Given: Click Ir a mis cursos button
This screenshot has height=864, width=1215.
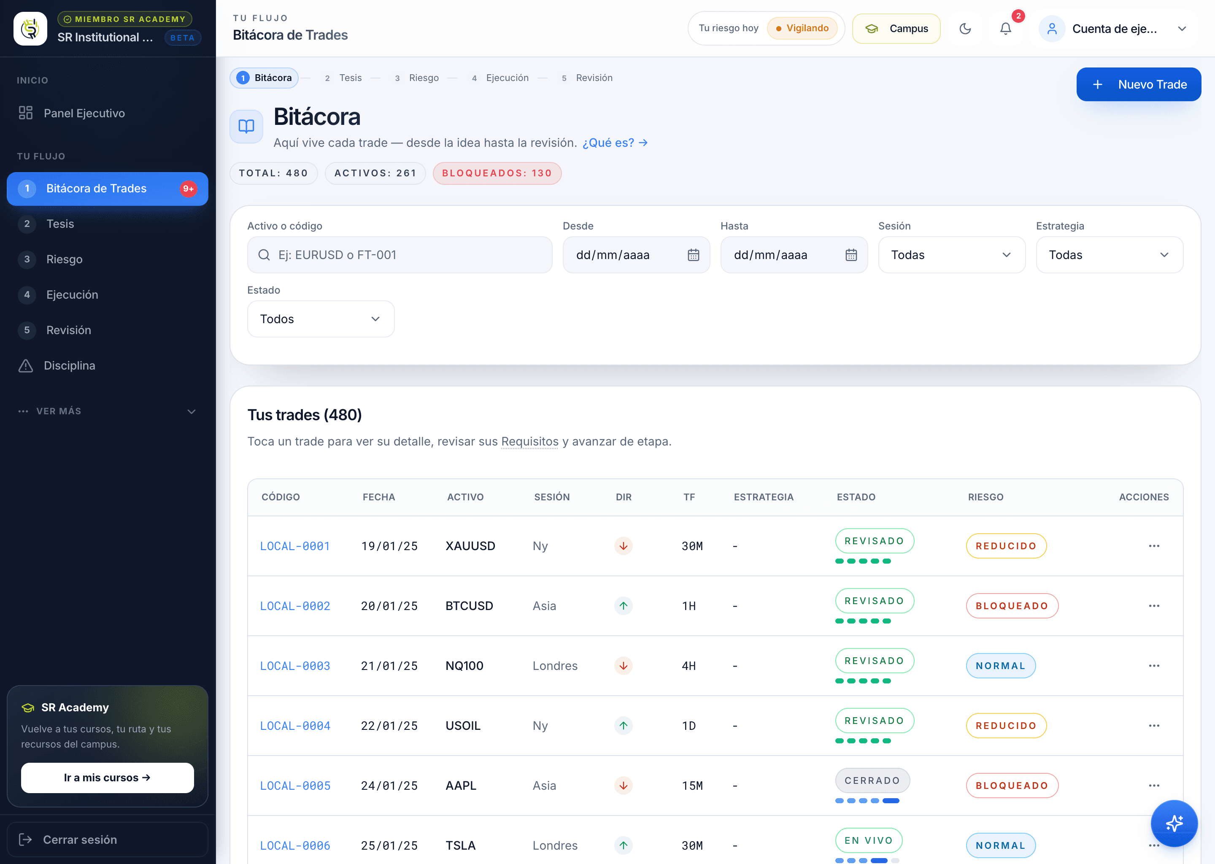Looking at the screenshot, I should [x=108, y=777].
